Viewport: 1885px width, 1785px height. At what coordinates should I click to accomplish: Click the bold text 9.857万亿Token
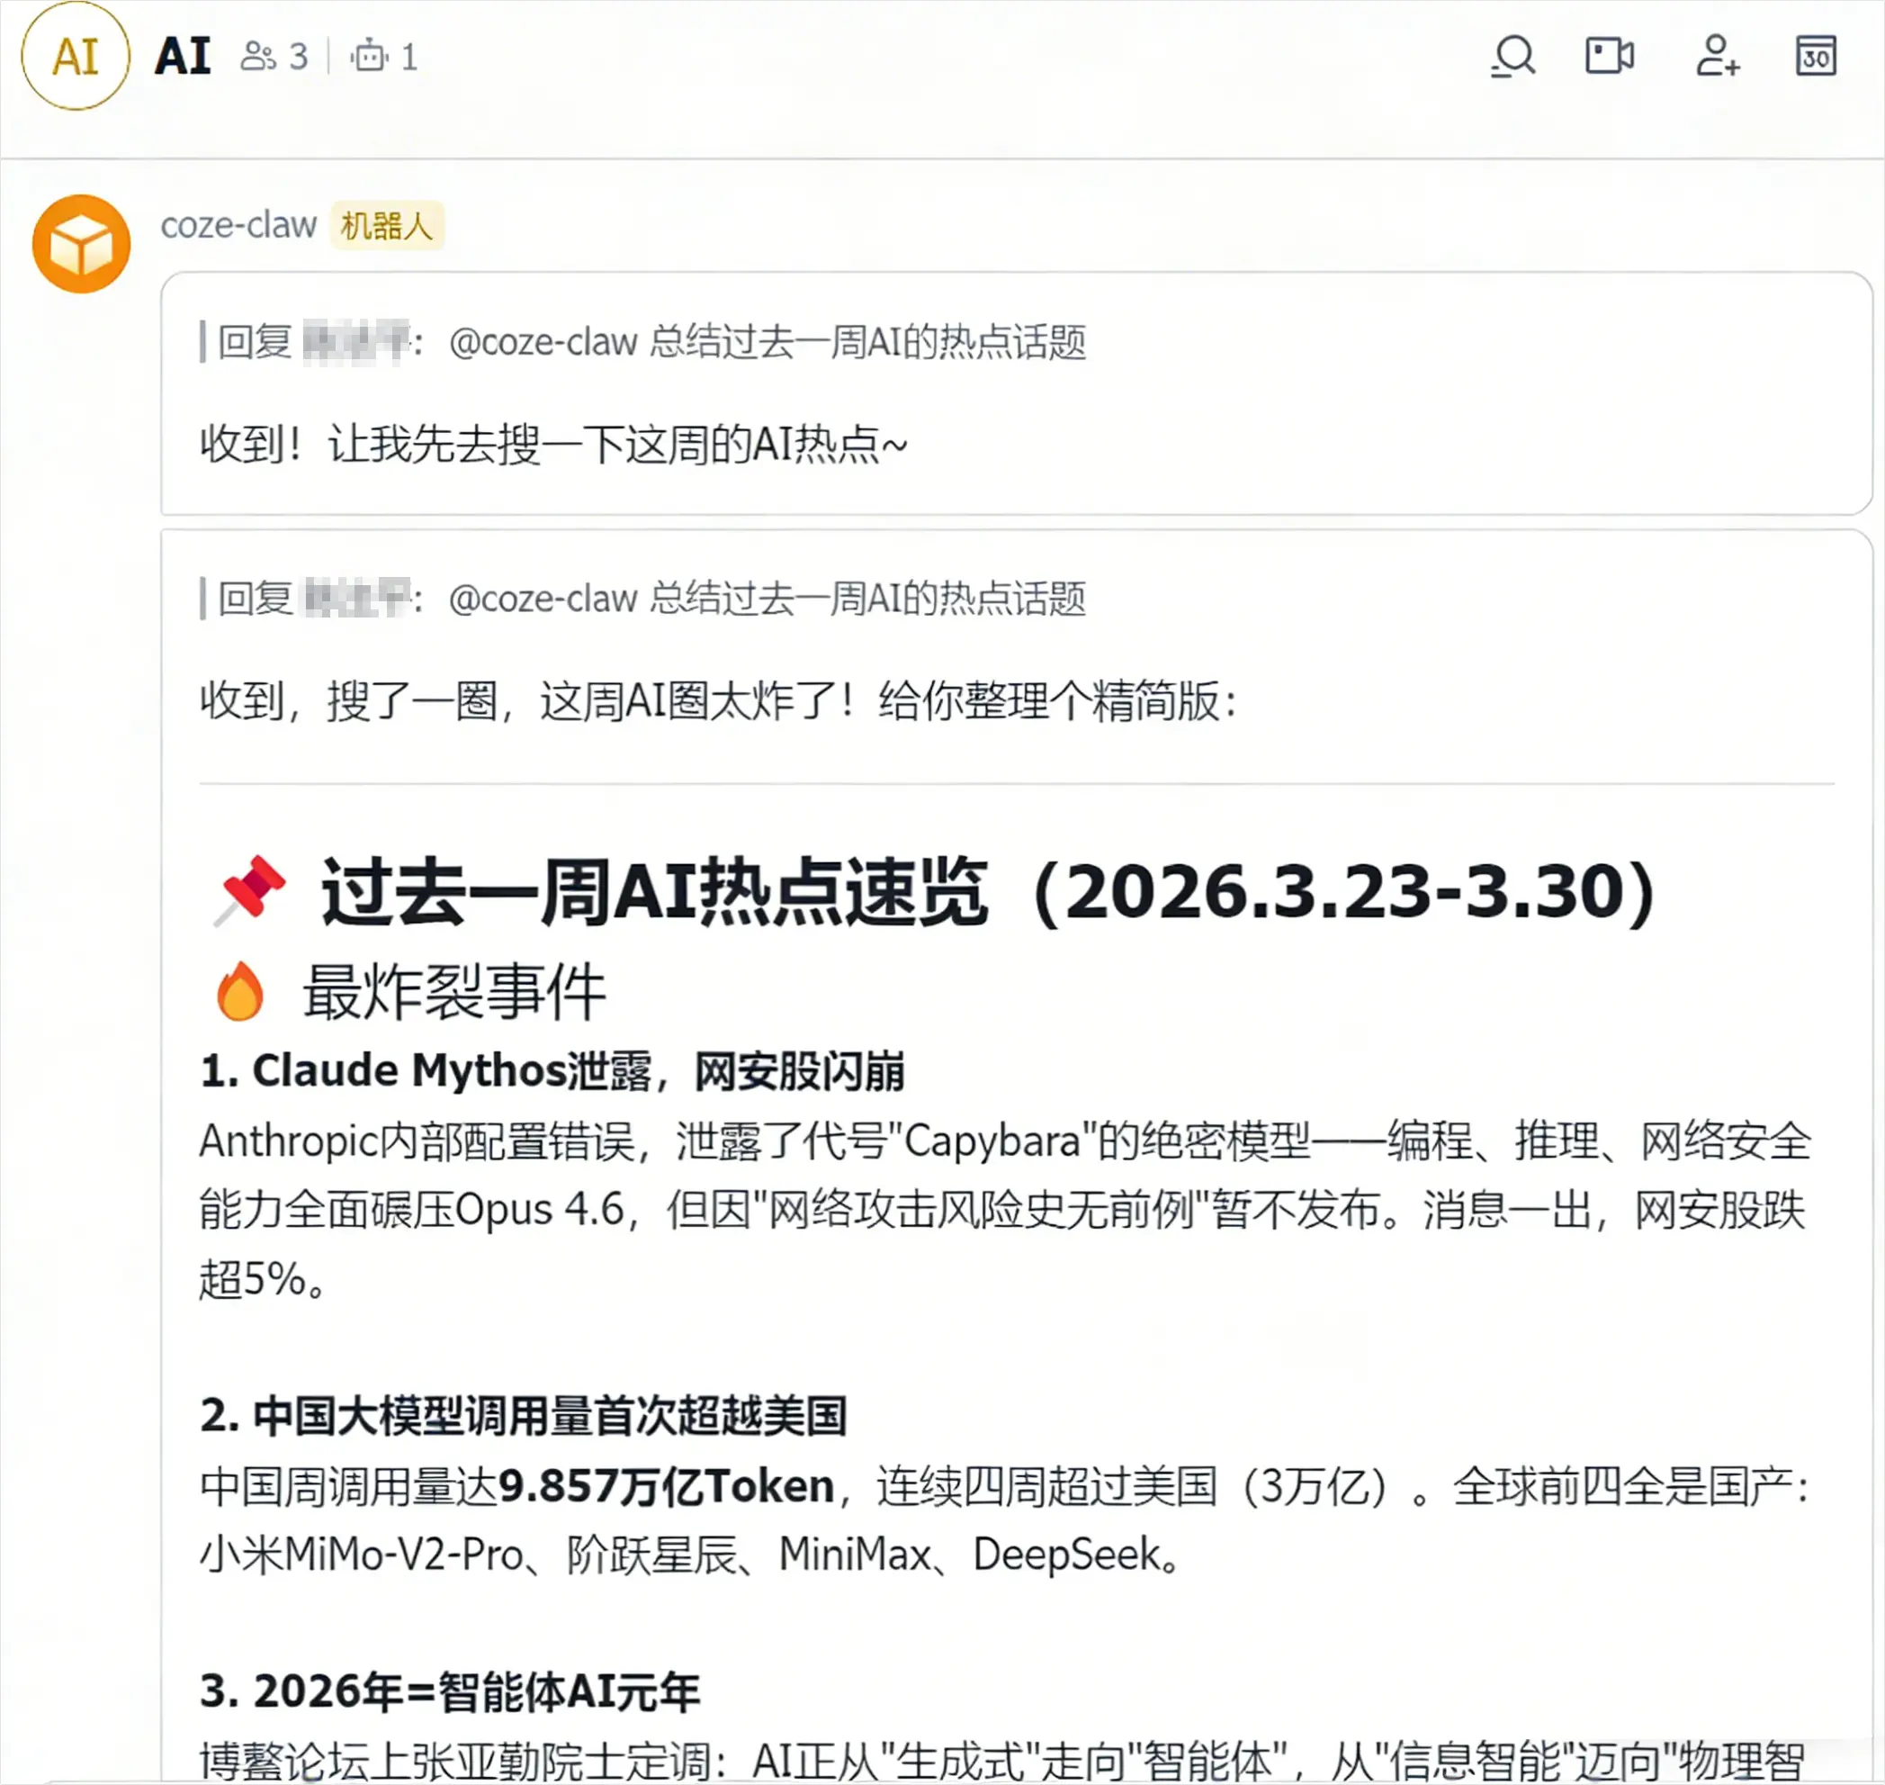tap(667, 1486)
